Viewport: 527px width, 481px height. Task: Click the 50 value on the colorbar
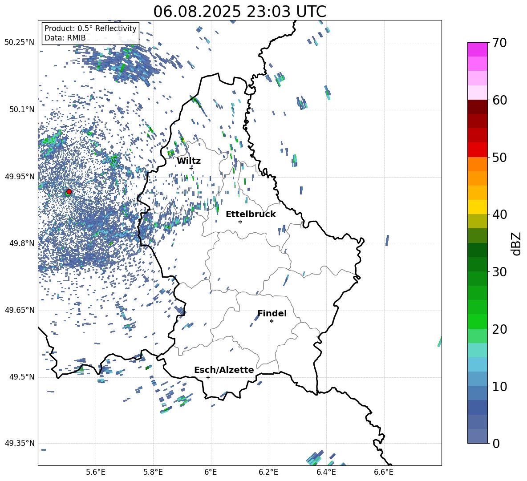[499, 157]
